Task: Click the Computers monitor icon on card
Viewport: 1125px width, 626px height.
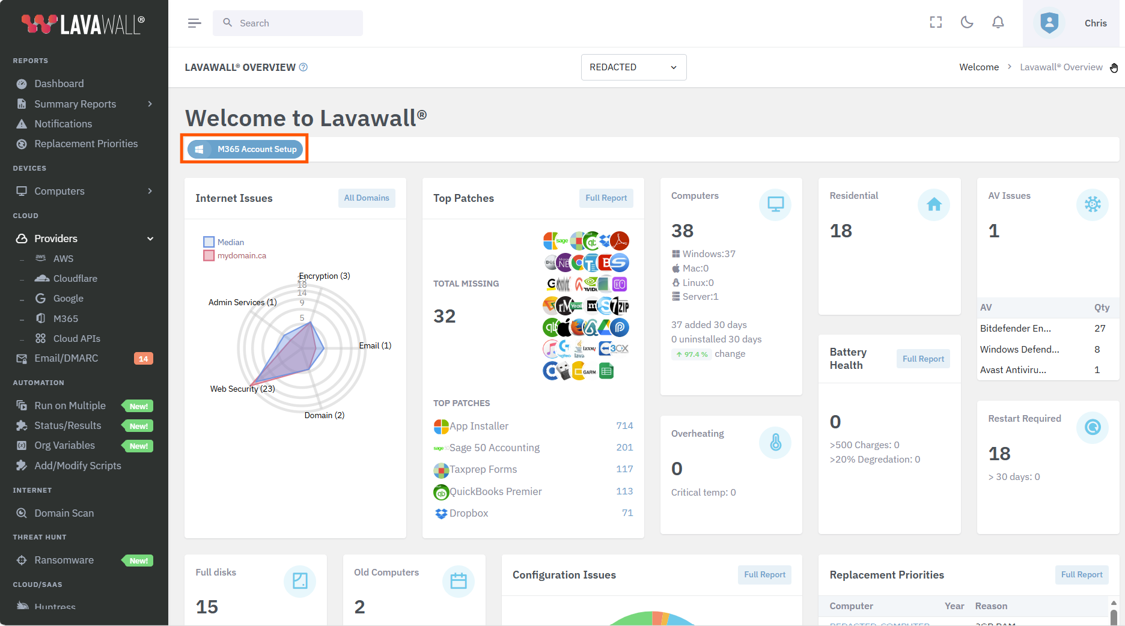Action: [775, 204]
